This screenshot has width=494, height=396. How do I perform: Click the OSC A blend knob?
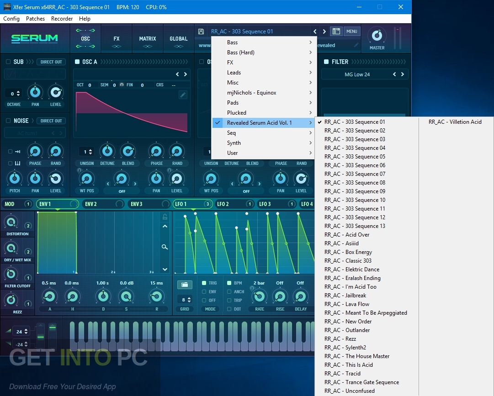click(x=128, y=152)
